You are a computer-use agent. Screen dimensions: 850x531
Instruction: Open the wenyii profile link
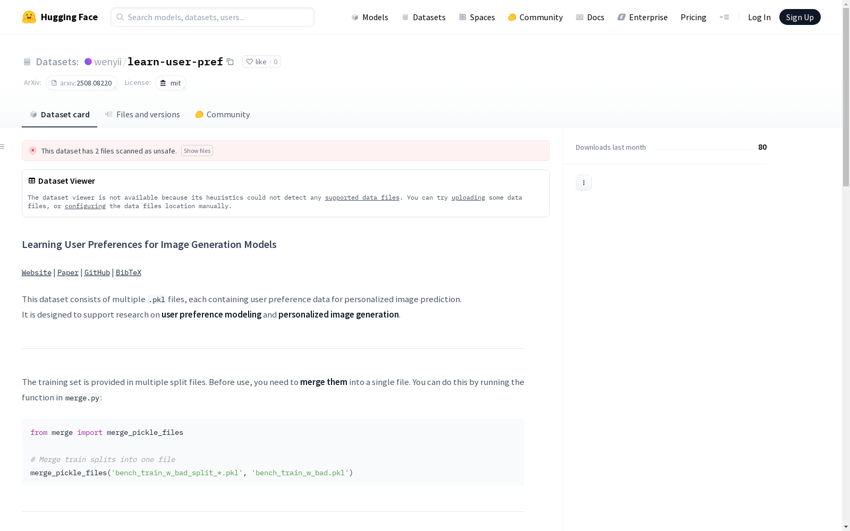pyautogui.click(x=108, y=62)
